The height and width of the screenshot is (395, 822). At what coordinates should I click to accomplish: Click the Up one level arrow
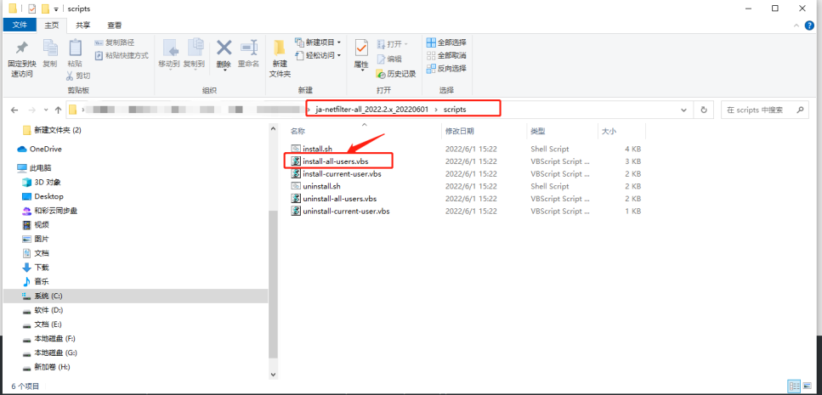[x=58, y=110]
